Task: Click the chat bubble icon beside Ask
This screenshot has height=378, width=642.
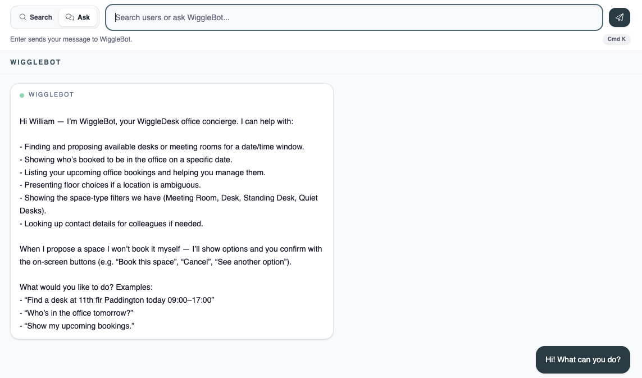Action: (70, 17)
